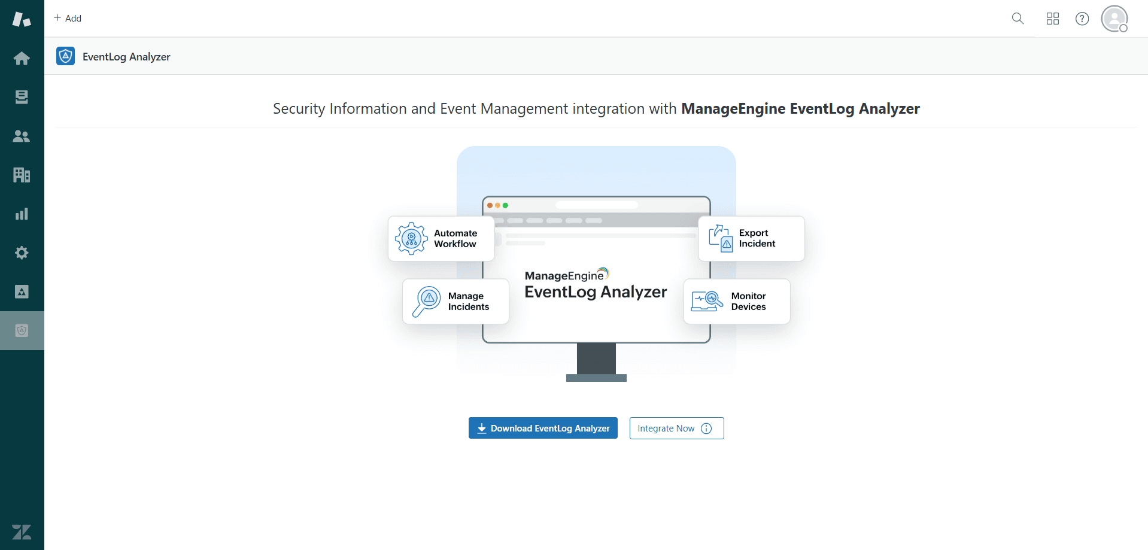Click the Download EventLog Analyzer button
Viewport: 1148px width, 550px height.
pos(542,428)
